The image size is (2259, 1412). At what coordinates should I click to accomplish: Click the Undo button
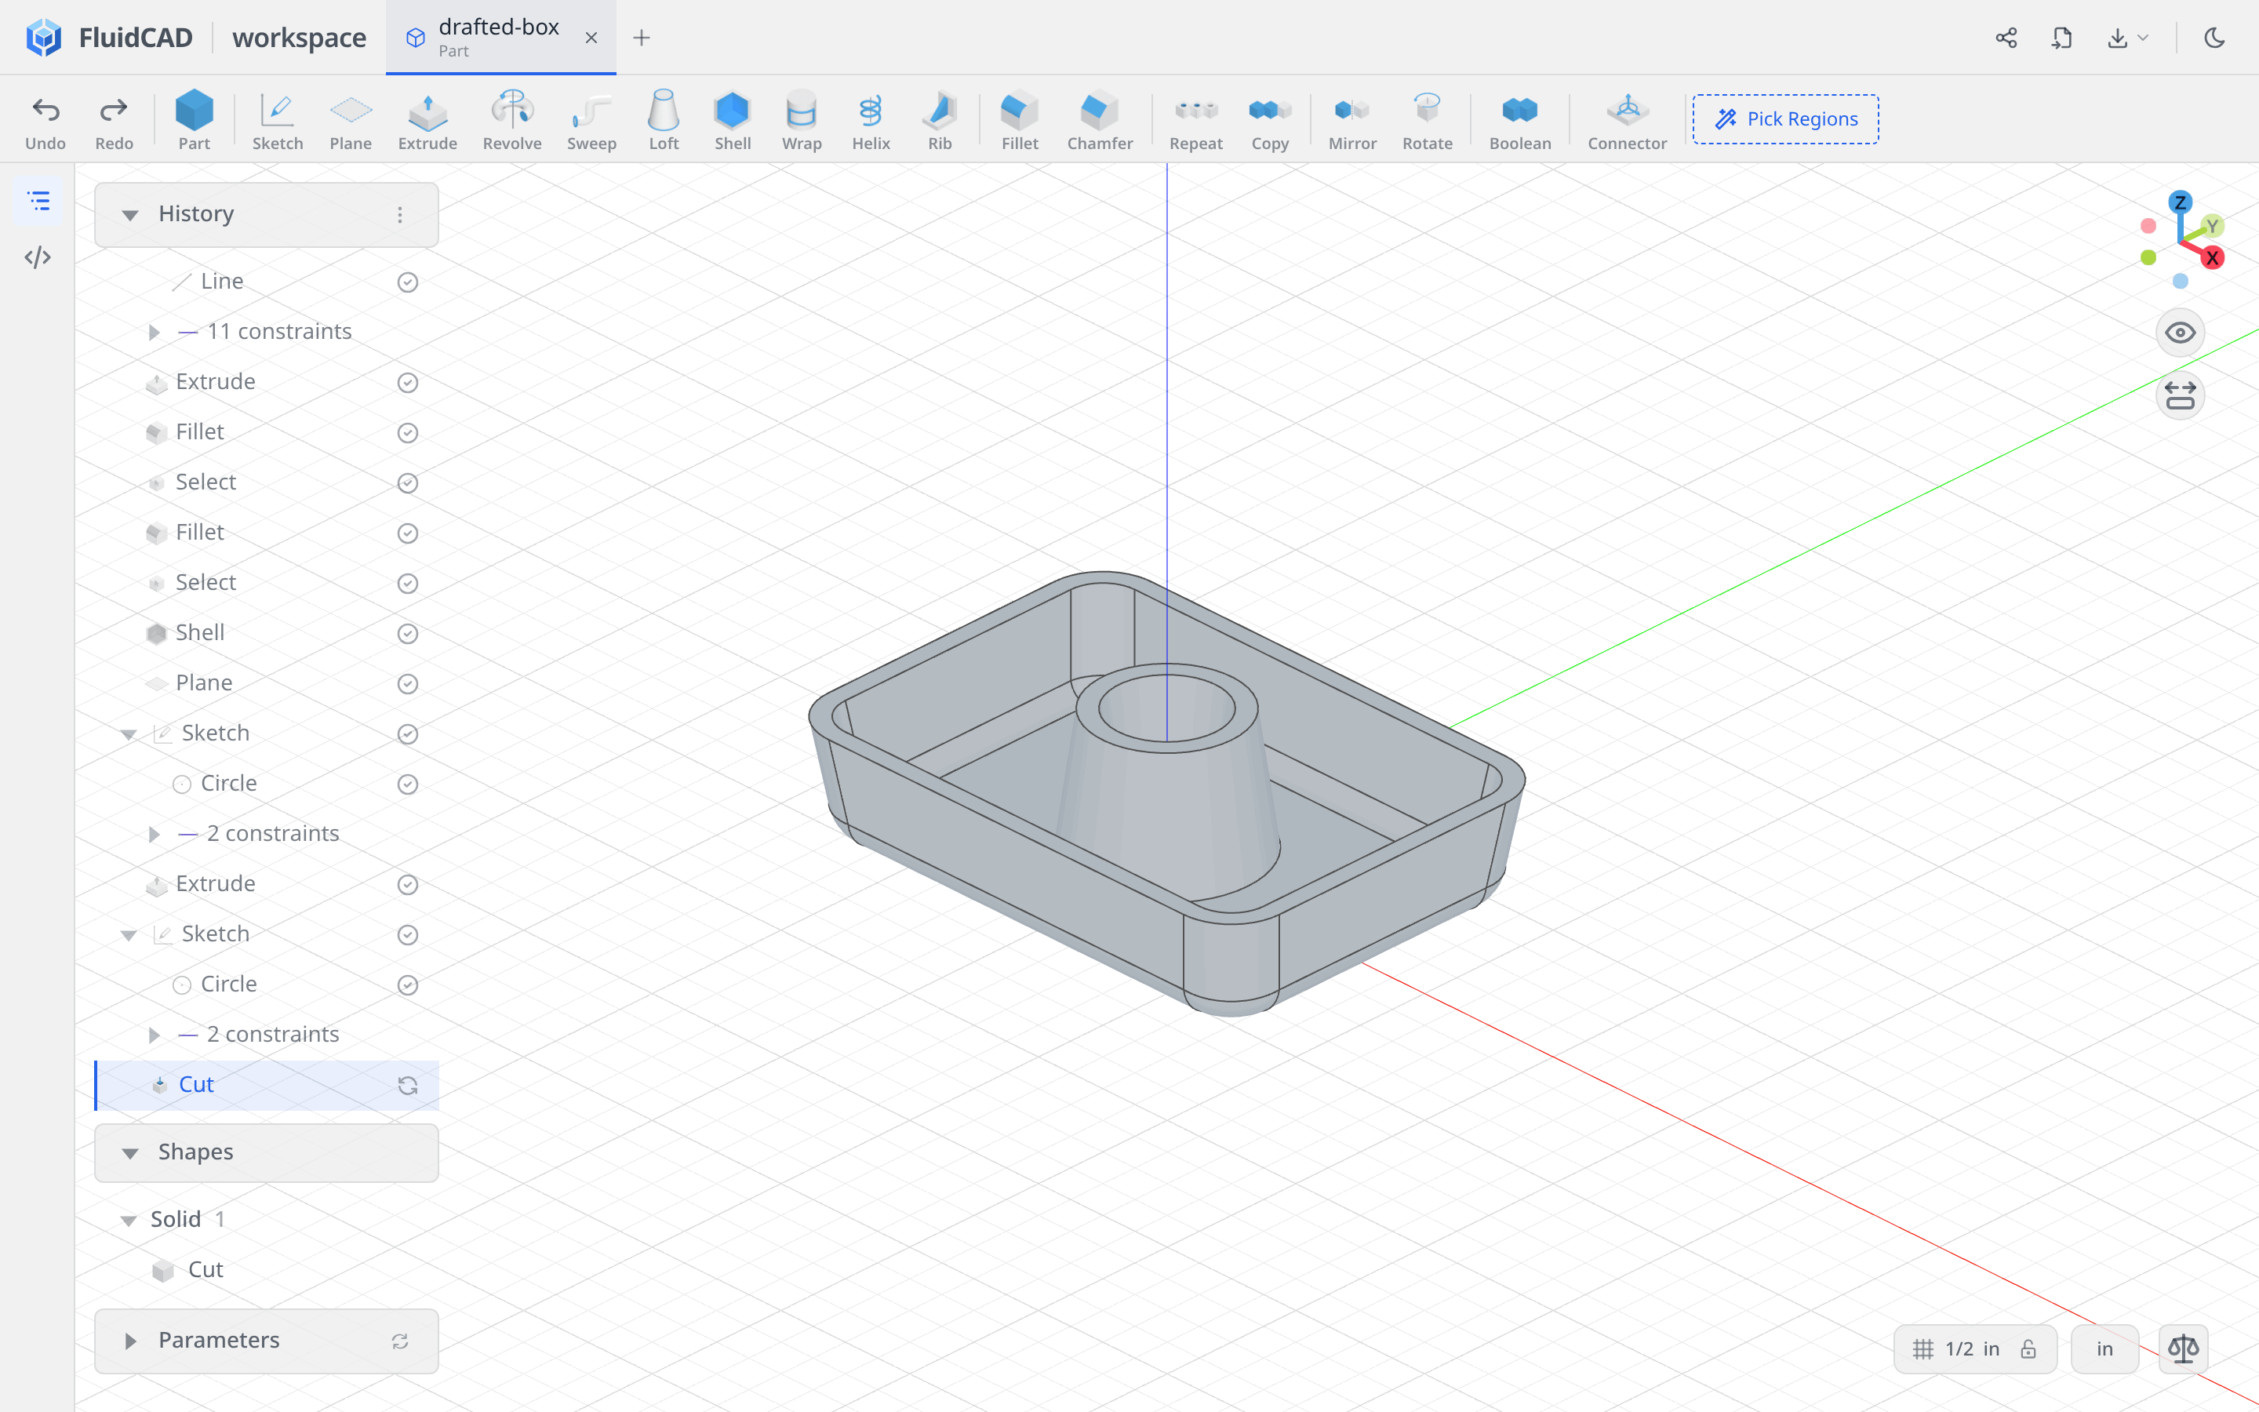[x=45, y=121]
